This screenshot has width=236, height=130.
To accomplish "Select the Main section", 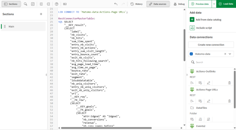I will tap(23, 27).
